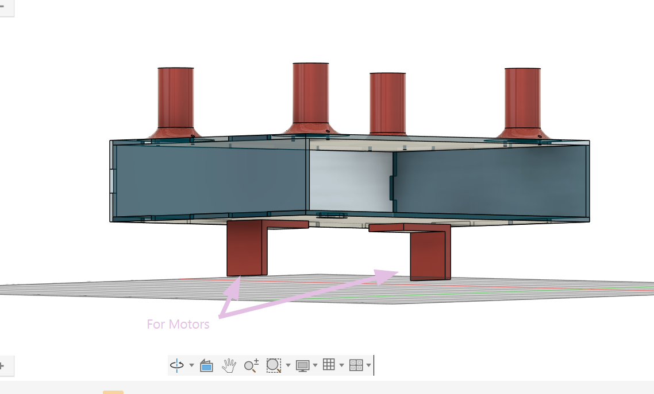Select the white back panel inside the box
The image size is (654, 394).
pos(351,181)
